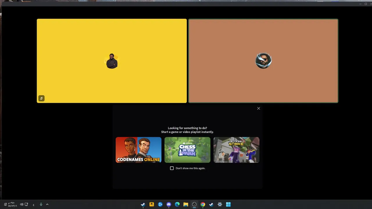Open the Rockstar Games Launcher taskbar icon

coord(152,204)
